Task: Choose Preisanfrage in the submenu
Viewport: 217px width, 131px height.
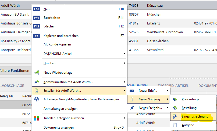Action: click(193, 99)
